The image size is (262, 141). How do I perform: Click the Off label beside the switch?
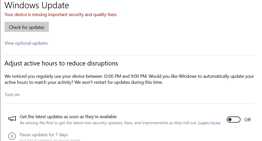click(247, 120)
